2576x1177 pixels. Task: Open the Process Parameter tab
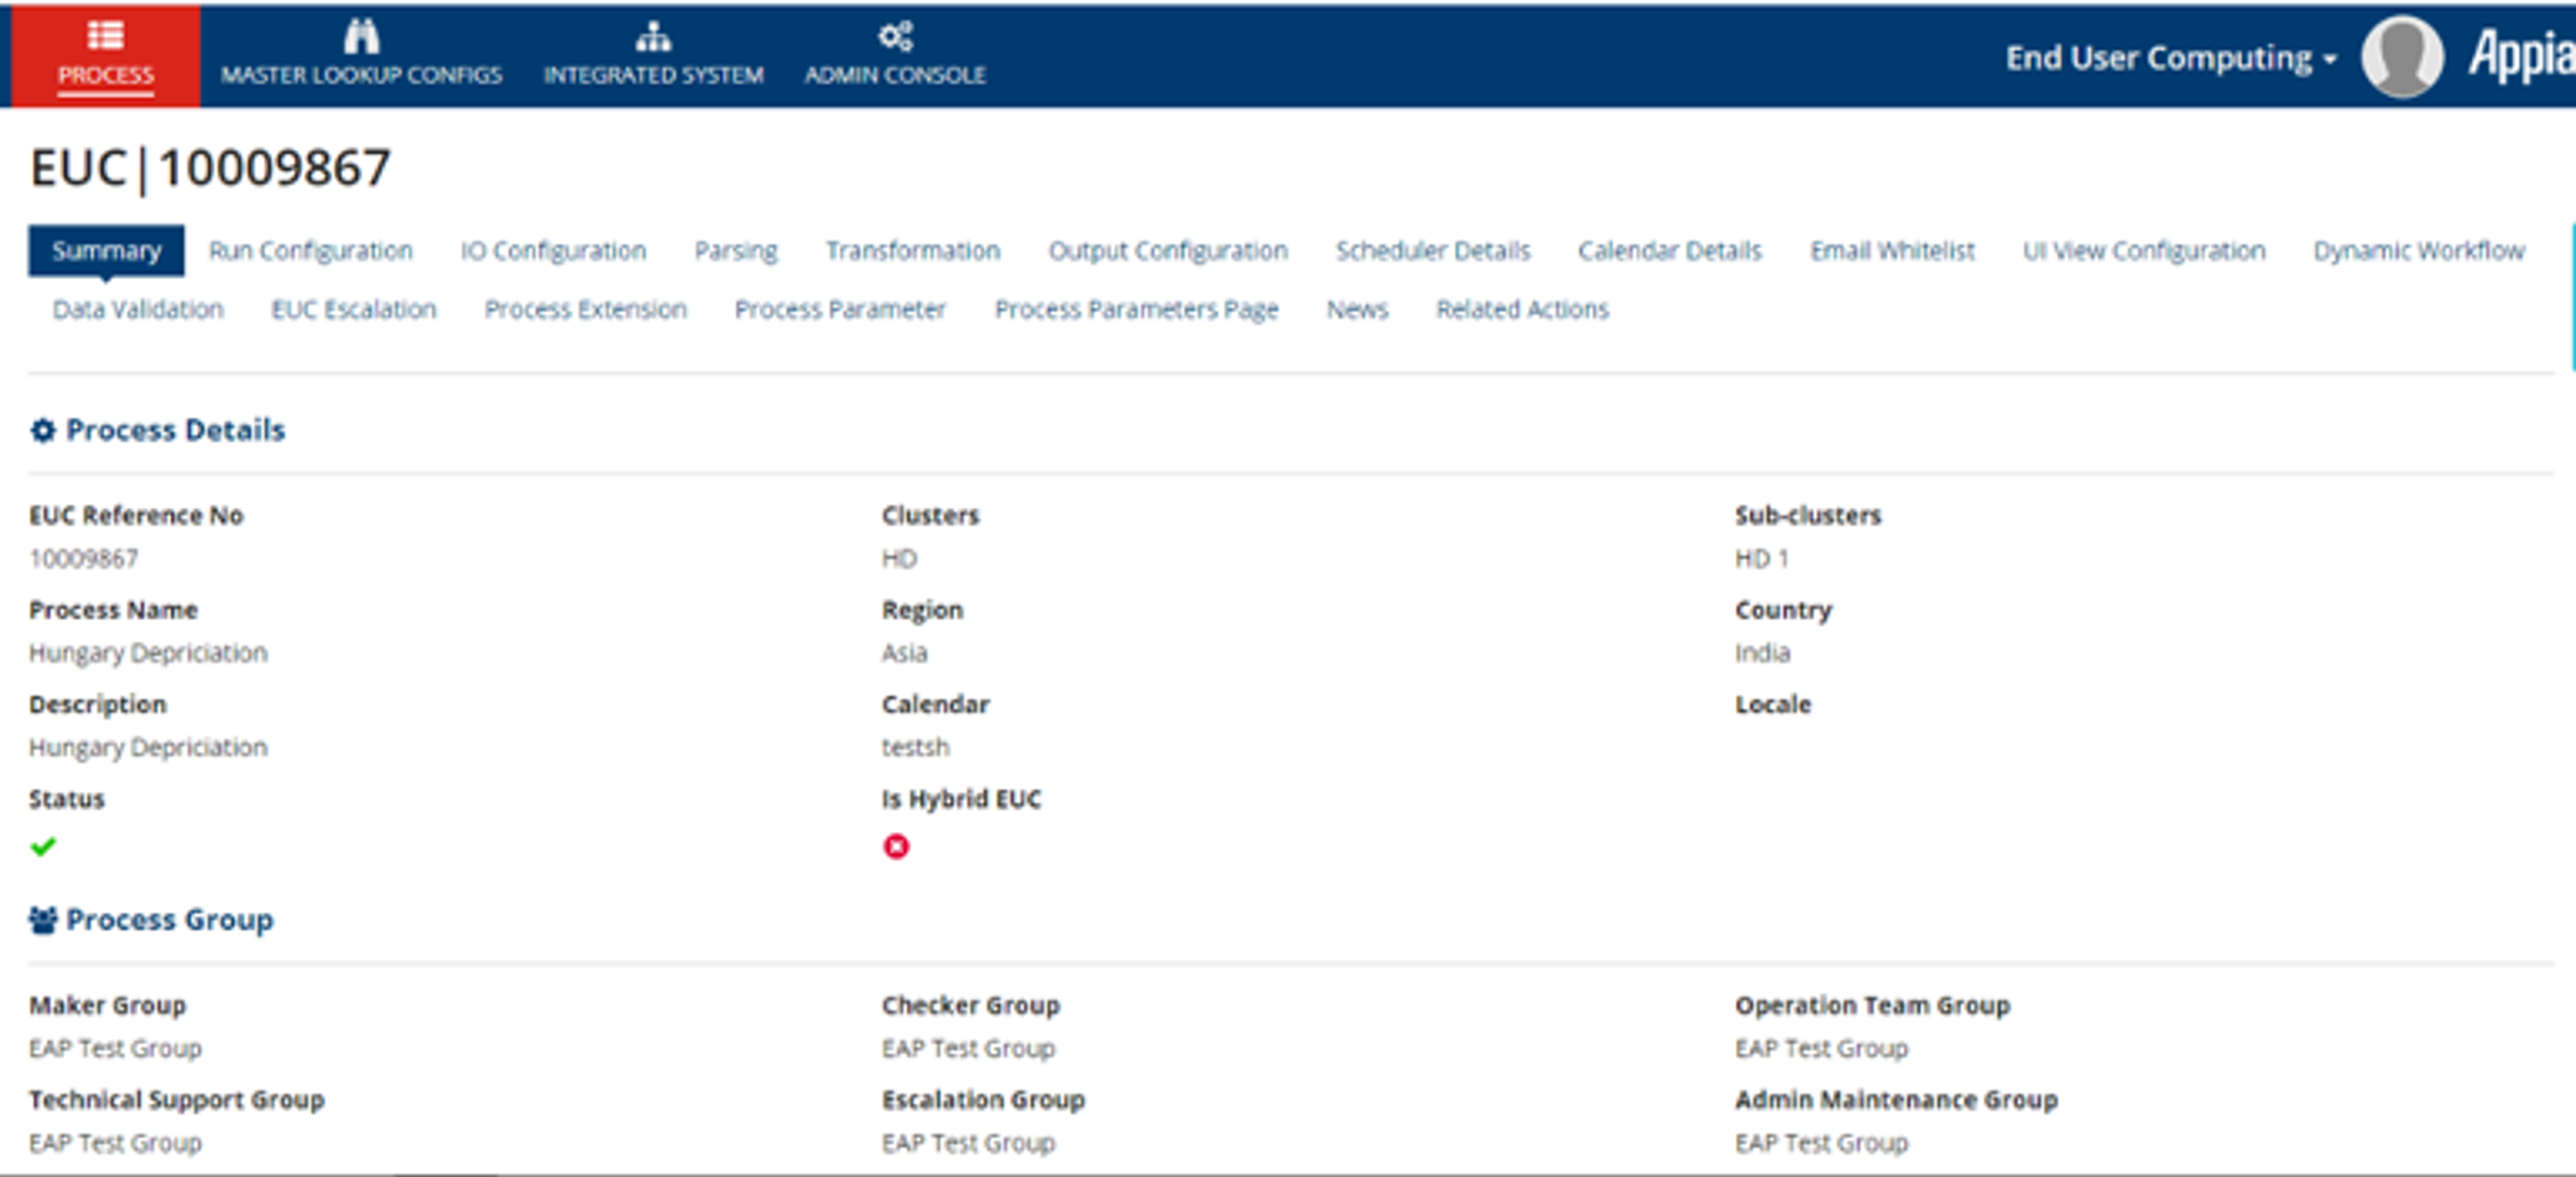pos(840,309)
